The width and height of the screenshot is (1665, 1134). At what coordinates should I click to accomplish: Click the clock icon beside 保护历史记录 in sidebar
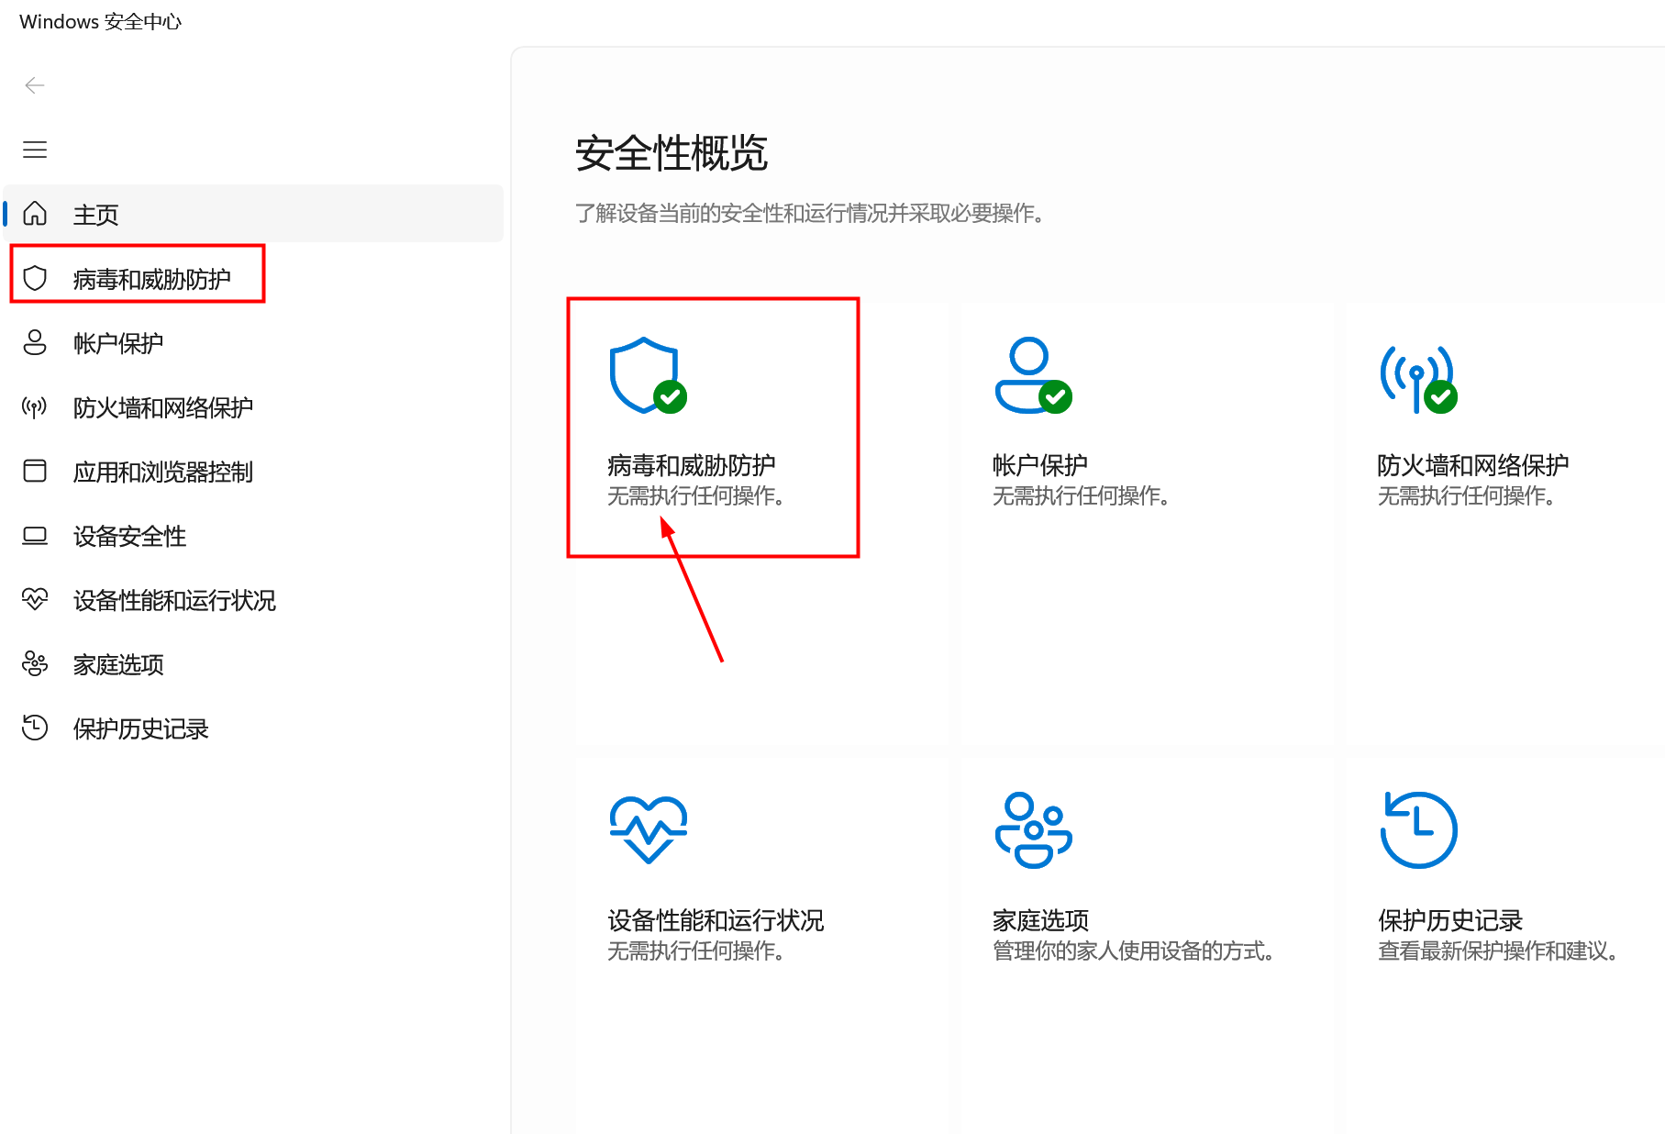[35, 728]
